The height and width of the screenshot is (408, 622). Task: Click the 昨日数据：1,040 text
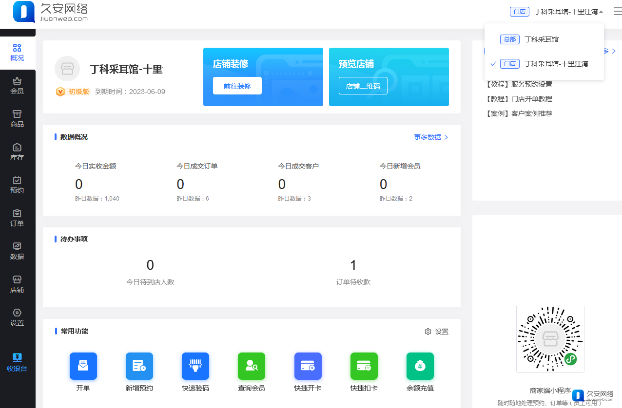tap(97, 199)
